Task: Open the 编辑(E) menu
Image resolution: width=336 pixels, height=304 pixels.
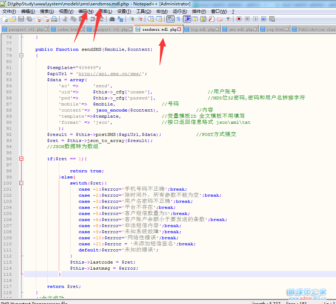Action: 28,11
